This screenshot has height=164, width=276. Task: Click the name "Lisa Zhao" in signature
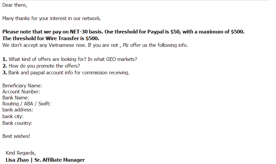17,160
